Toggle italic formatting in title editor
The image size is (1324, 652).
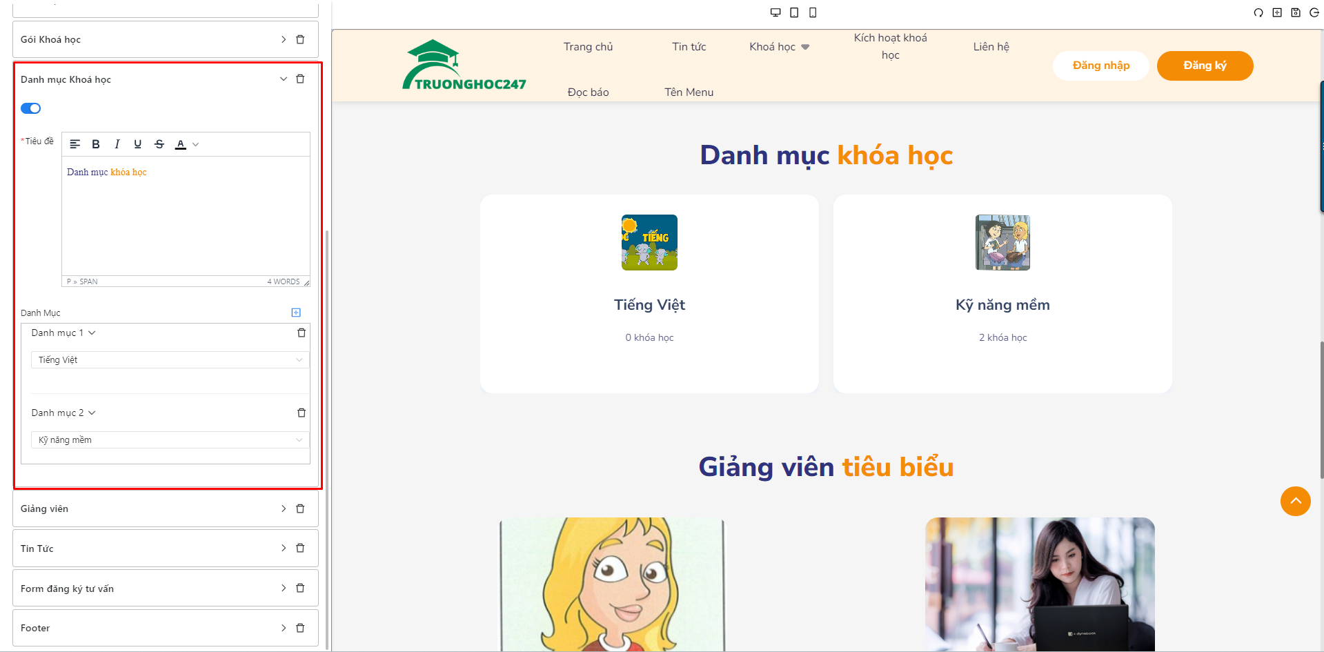coord(117,144)
